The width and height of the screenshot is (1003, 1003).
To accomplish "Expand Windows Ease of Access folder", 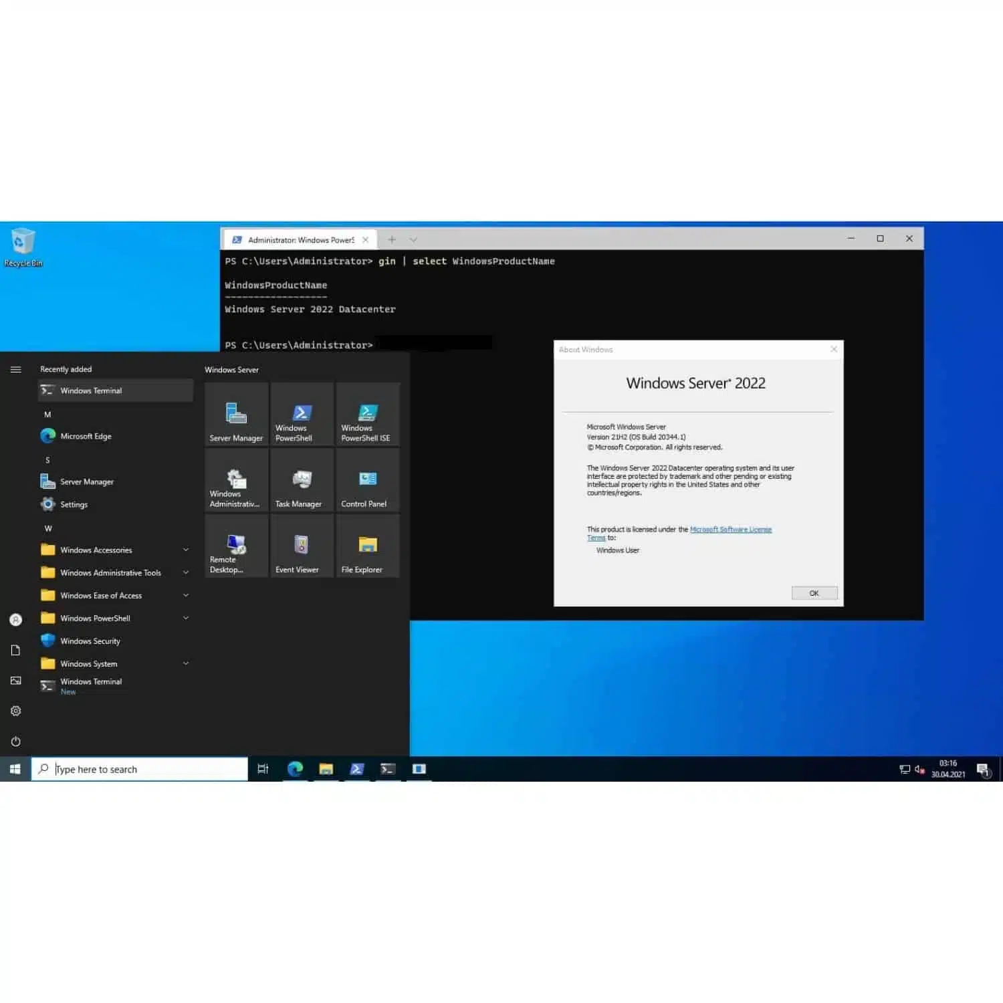I will click(115, 595).
